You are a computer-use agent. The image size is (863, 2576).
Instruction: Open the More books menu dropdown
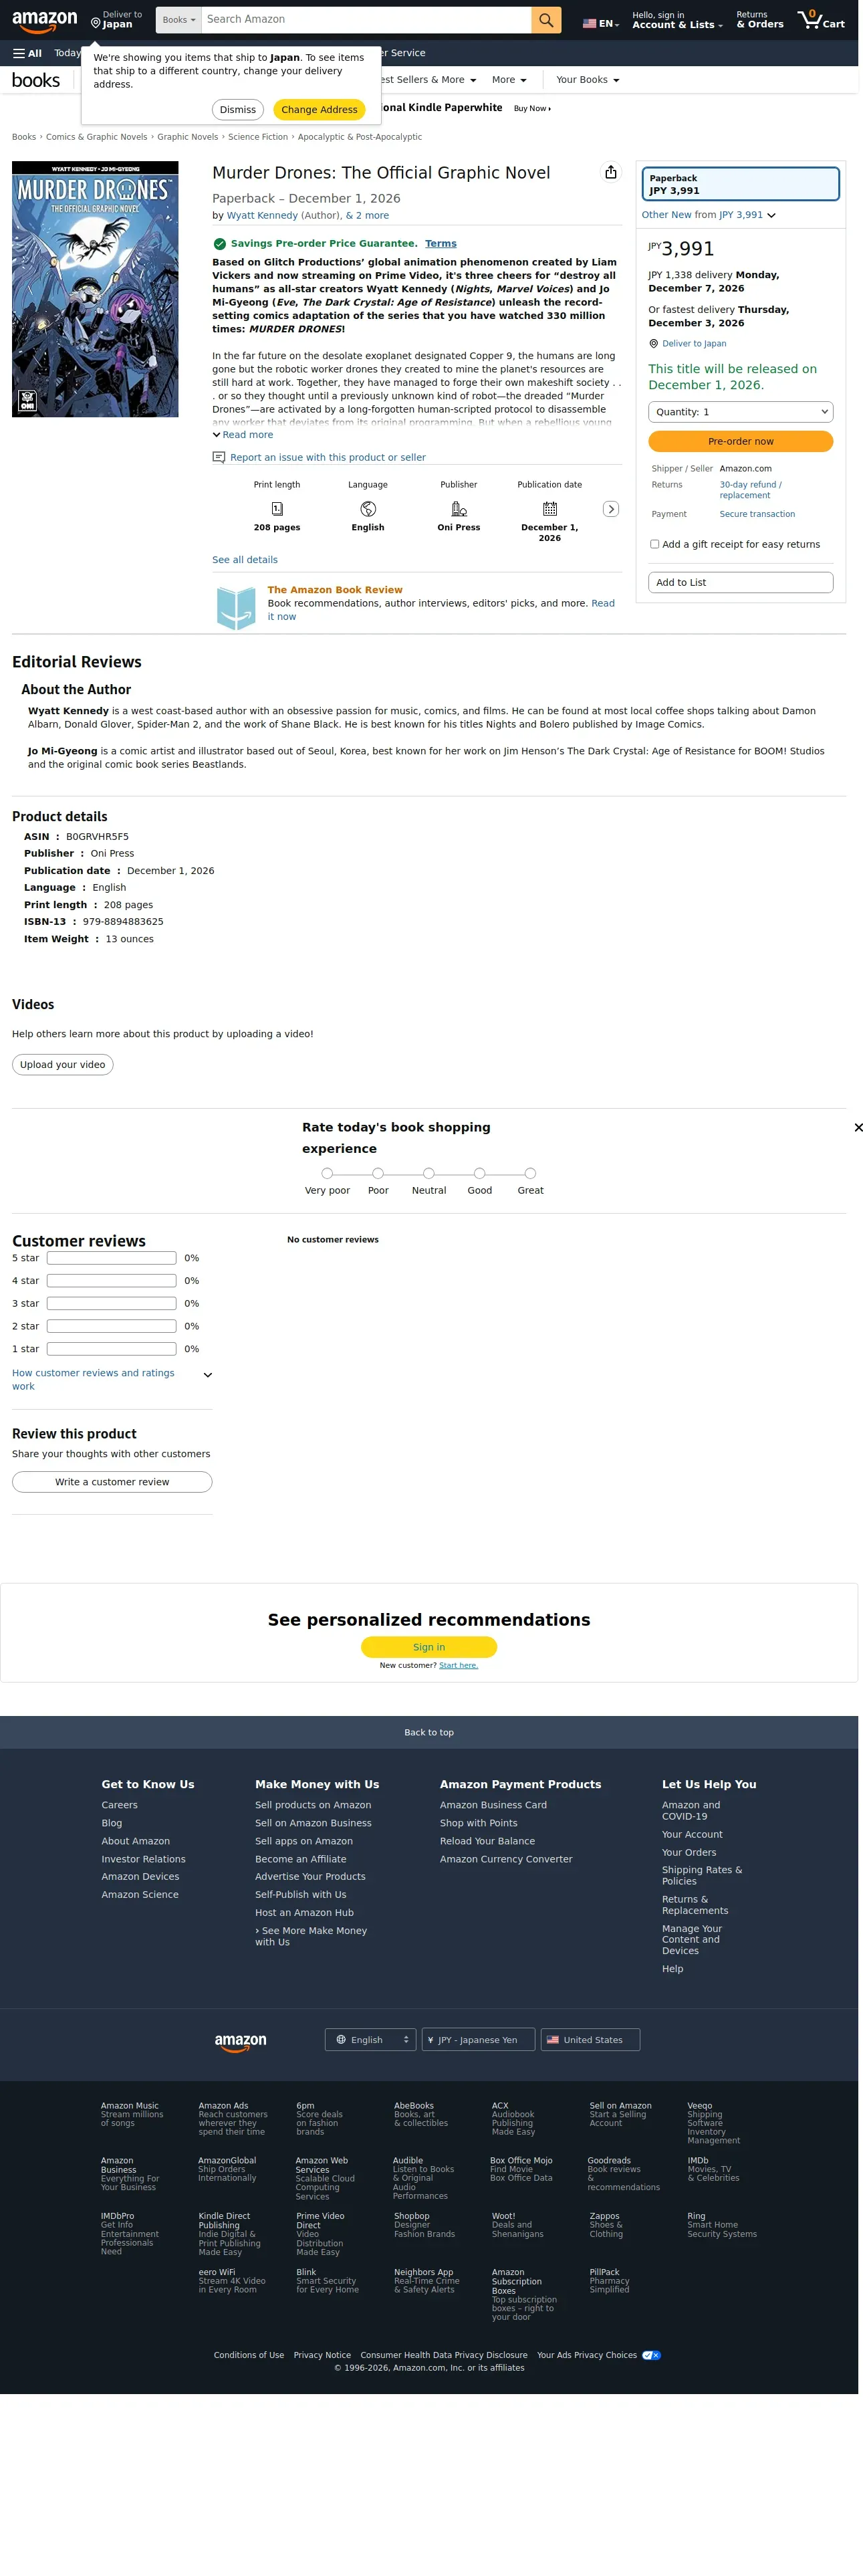[x=509, y=80]
